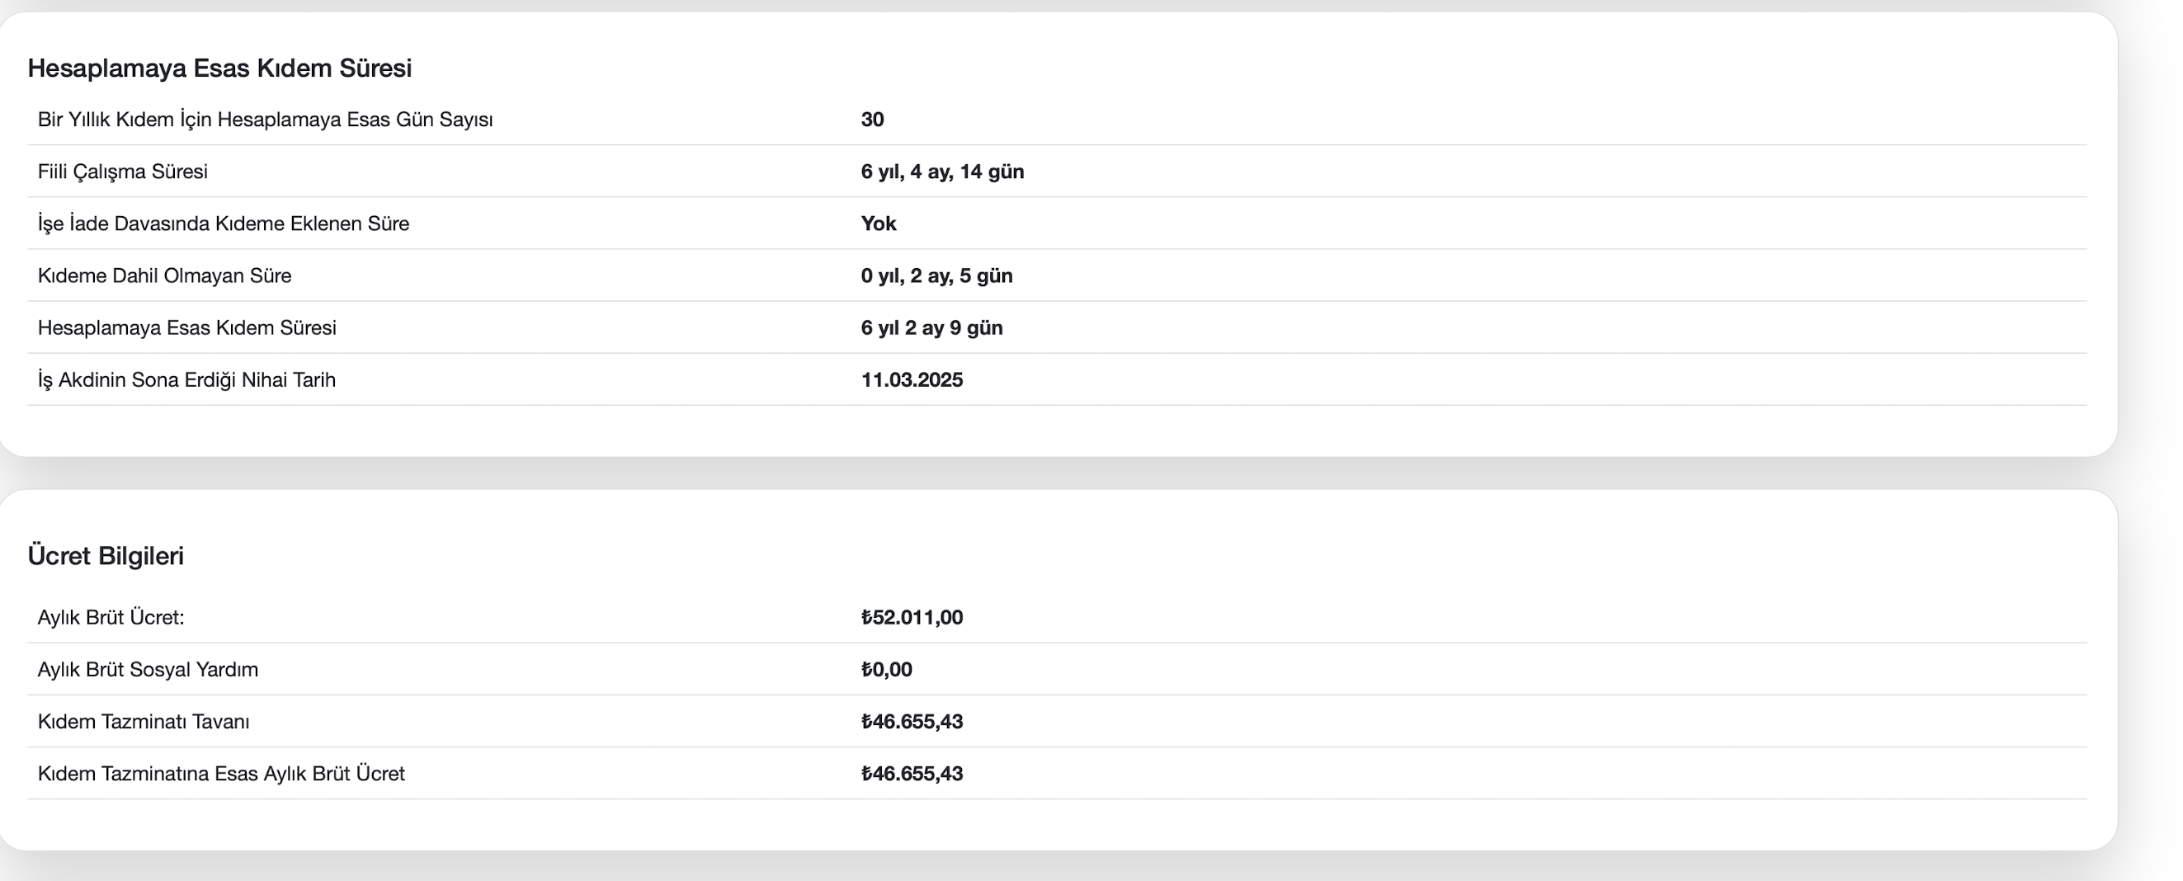Select the "Yok" value

(879, 224)
